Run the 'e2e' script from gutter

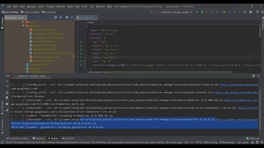(x=81, y=61)
